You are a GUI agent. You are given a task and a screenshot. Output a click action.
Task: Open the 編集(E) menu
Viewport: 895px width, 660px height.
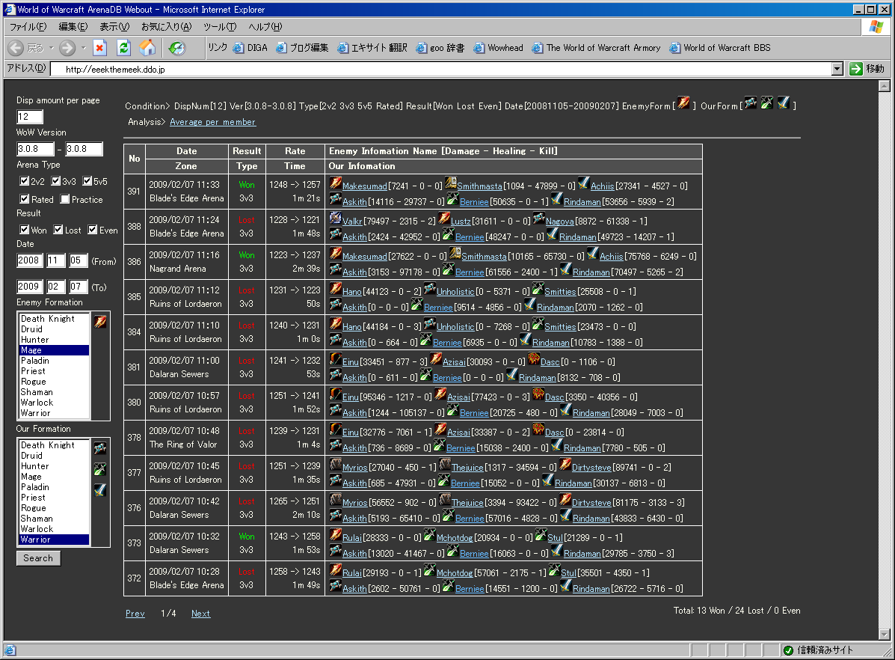(x=73, y=27)
